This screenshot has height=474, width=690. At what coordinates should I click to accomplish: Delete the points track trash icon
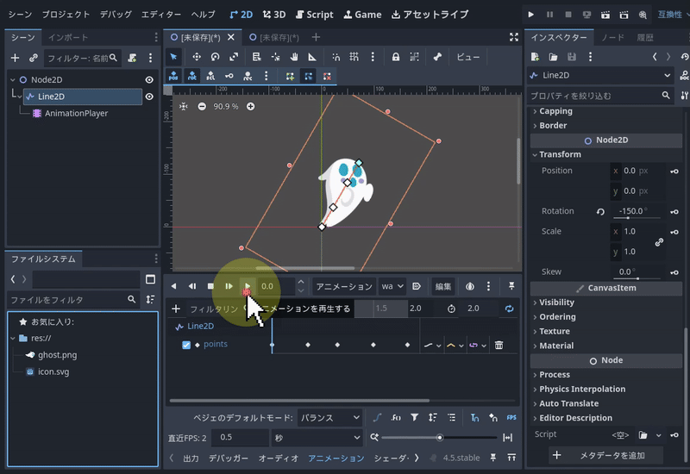click(499, 346)
